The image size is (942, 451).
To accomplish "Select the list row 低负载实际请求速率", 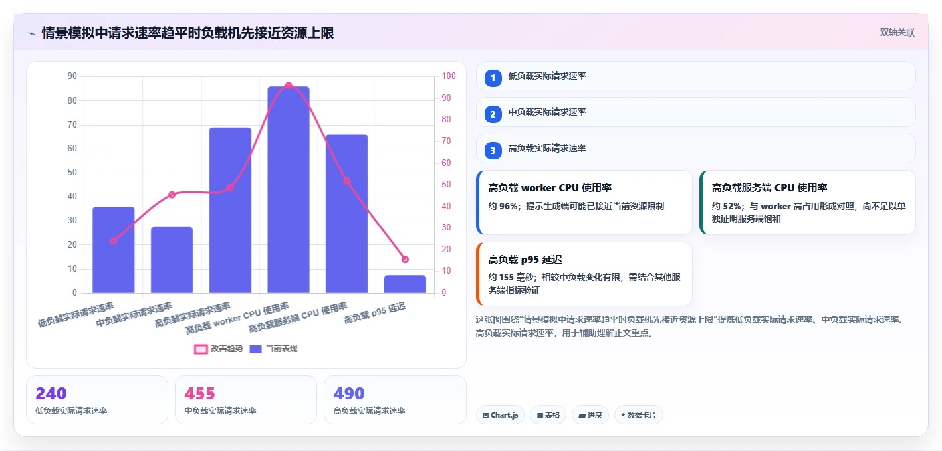I will click(696, 76).
